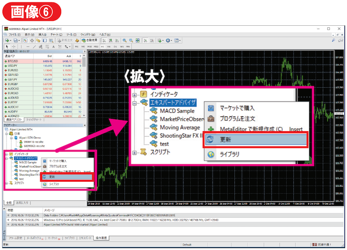Open the エキスパート tab in Terminal
The height and width of the screenshot is (250, 347).
pos(85,238)
